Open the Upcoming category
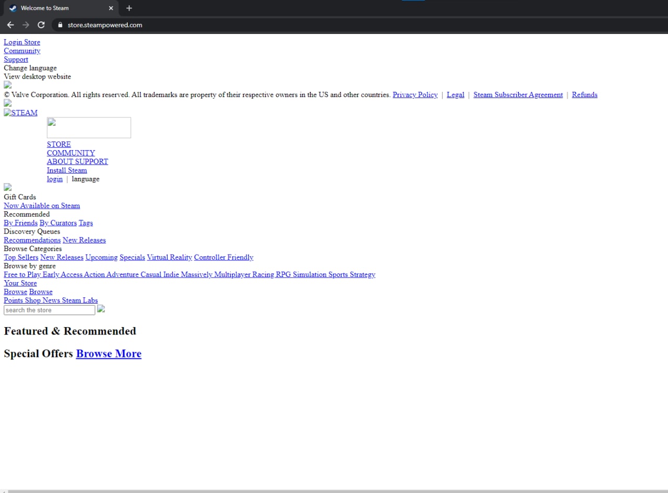668x493 pixels. (101, 257)
